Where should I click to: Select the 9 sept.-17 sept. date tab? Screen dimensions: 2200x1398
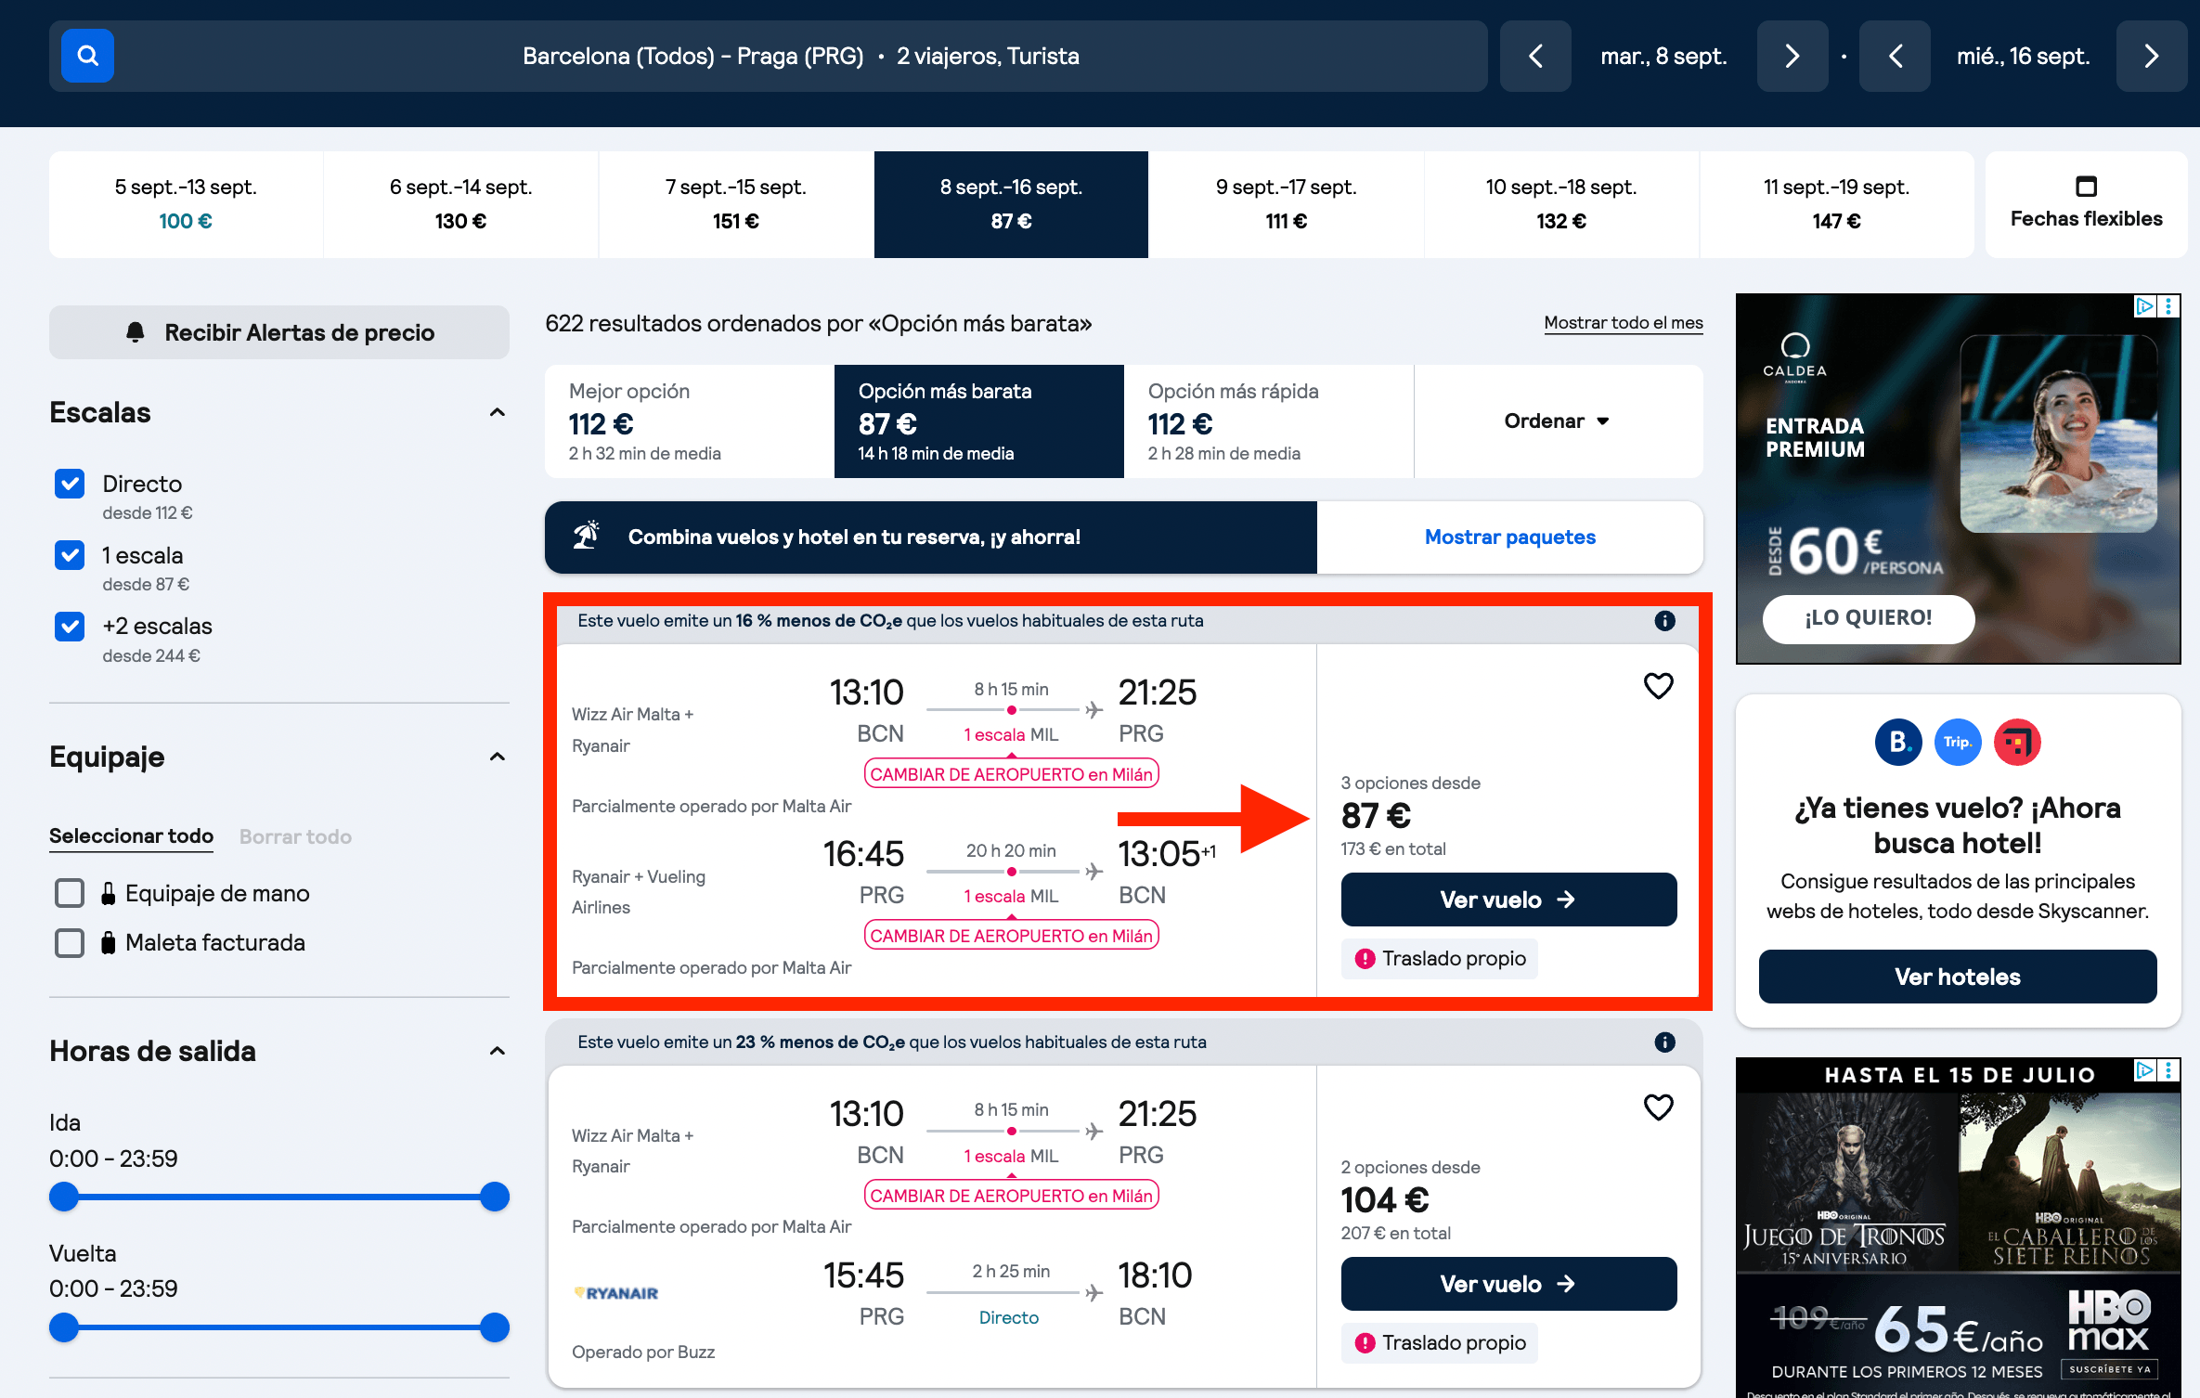[x=1286, y=204]
